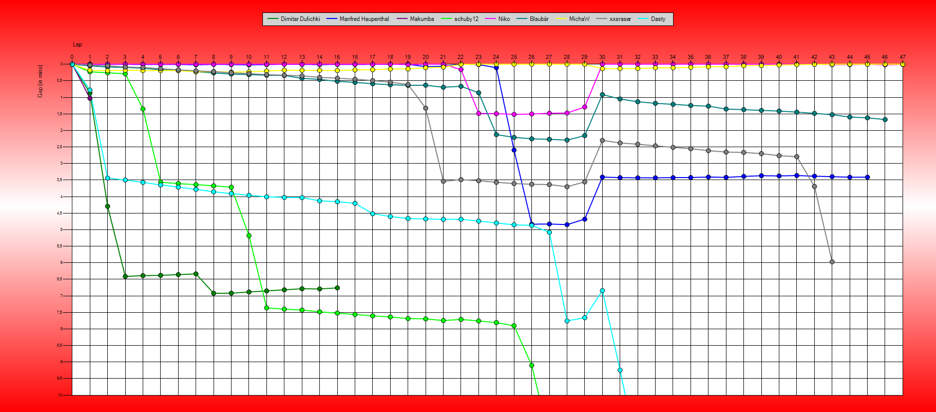Screen dimensions: 936x412
Task: Click Dimitar Dulichki's final data point at lap 15
Action: point(337,288)
